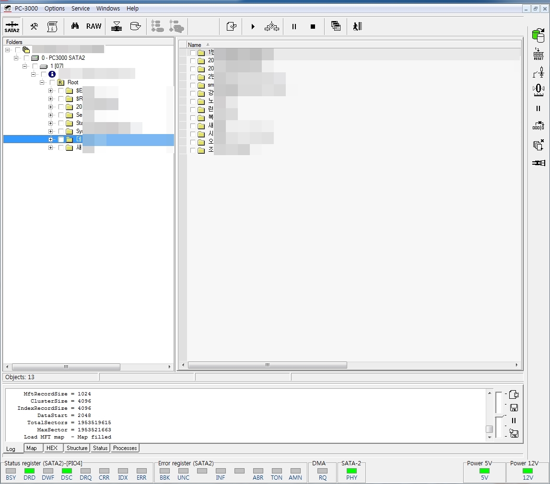The width and height of the screenshot is (550, 484).
Task: Pause the current task in toolbar
Action: 294,27
